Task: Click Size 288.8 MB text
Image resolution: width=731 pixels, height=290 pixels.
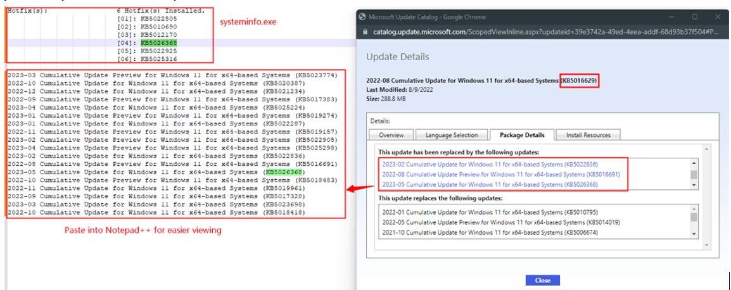Action: click(x=385, y=98)
